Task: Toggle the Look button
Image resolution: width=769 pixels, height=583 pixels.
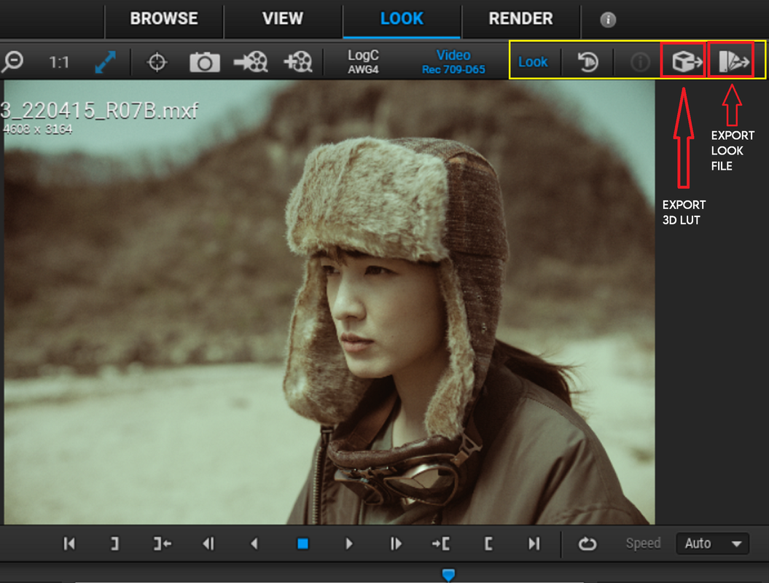Action: click(x=533, y=62)
